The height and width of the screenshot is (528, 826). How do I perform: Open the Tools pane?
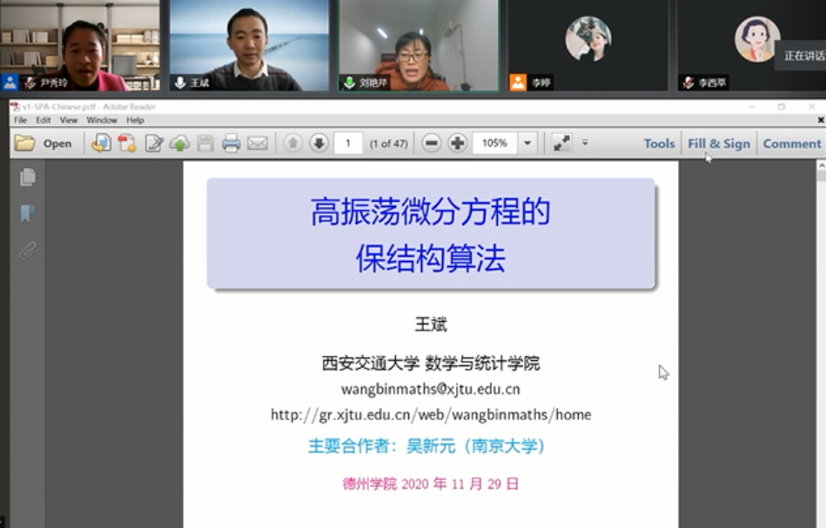click(659, 144)
